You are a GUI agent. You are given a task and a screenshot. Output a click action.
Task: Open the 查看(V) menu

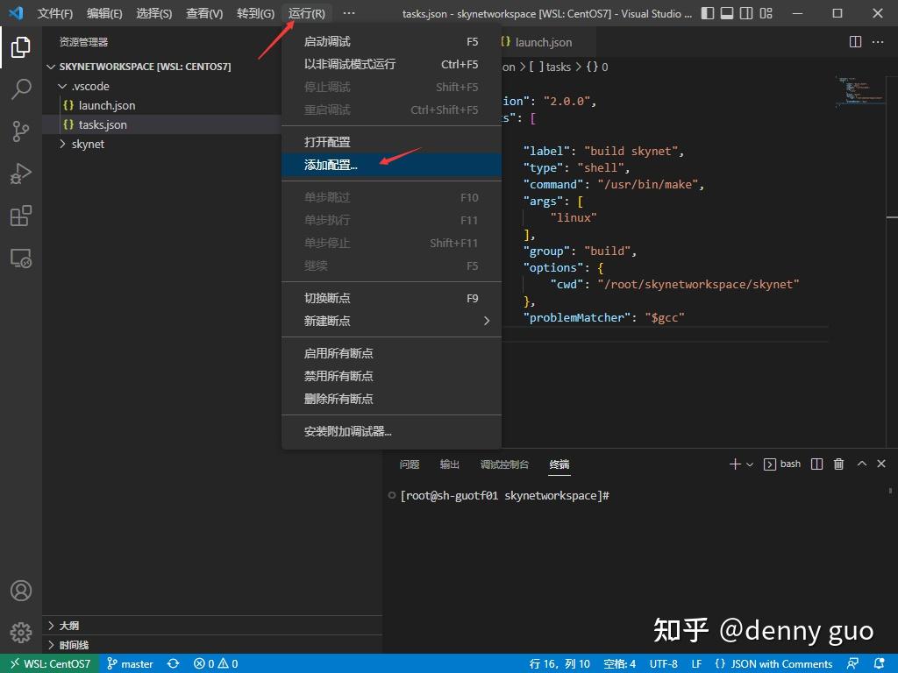click(x=204, y=13)
